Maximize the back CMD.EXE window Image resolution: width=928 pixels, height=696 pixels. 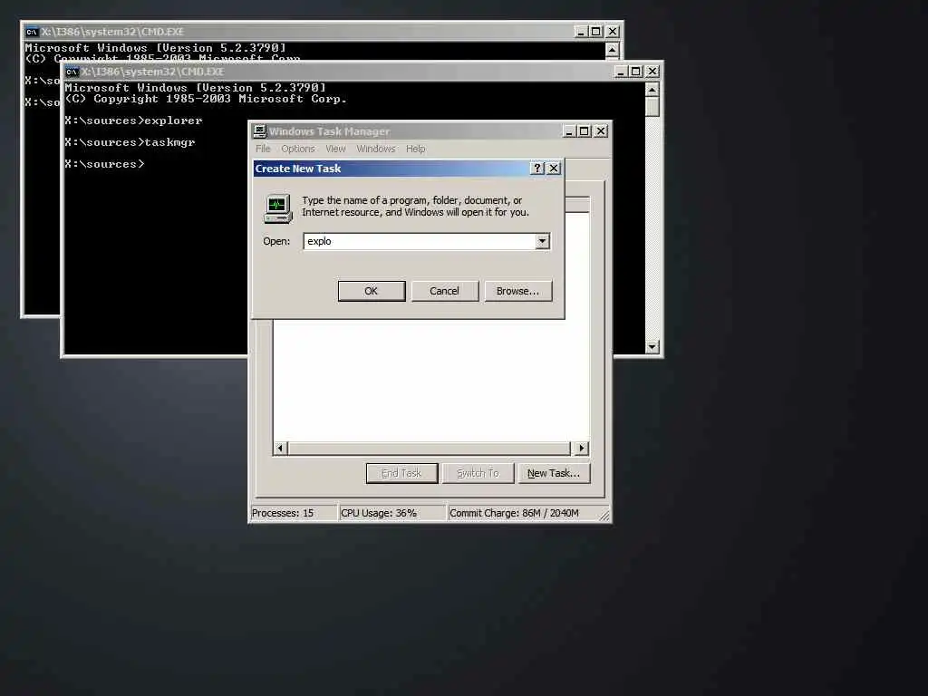(596, 32)
